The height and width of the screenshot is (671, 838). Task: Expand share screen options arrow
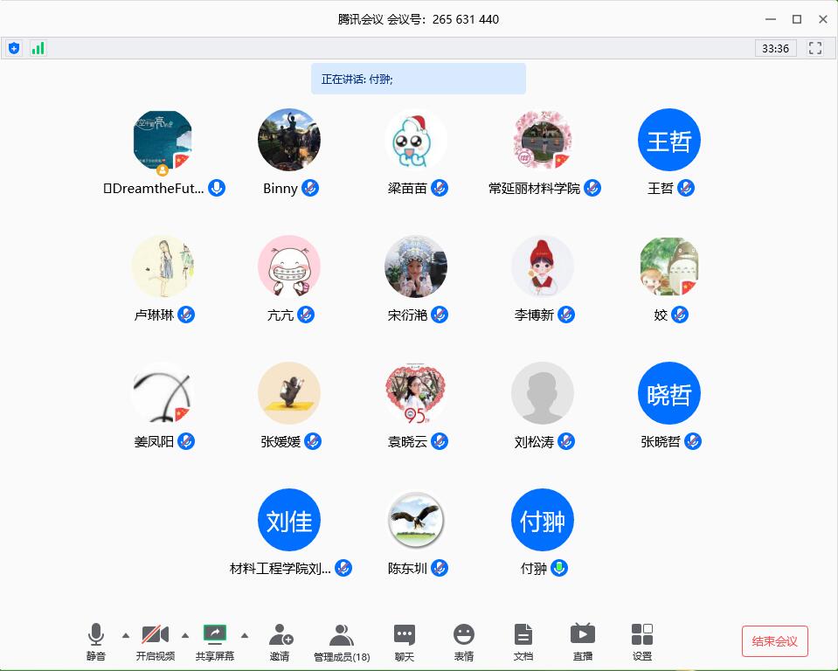tap(244, 635)
